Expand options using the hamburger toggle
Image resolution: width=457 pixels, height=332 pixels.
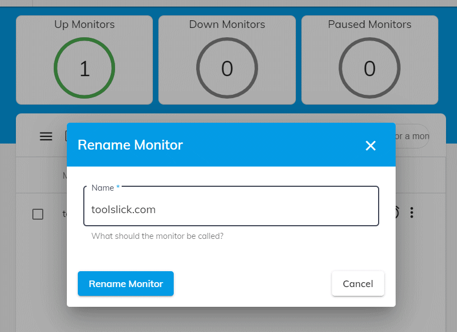point(46,136)
